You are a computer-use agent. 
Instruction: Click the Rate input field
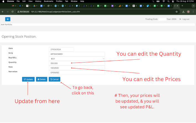pyautogui.click(x=77, y=68)
